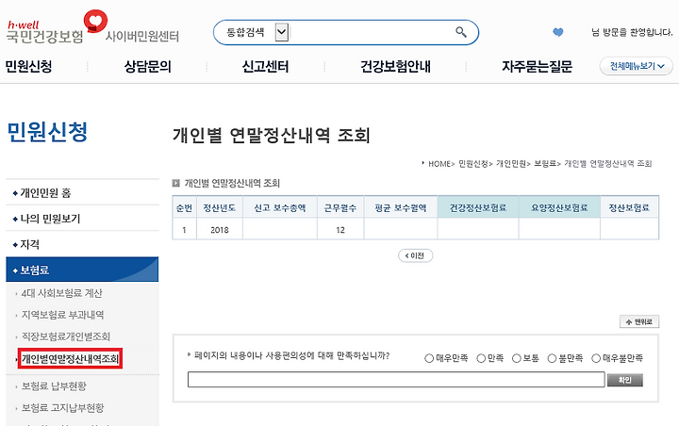Open 보험료 고지납부현황 submenu

coord(63,407)
